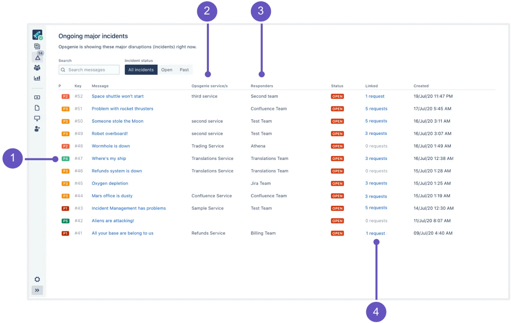Open incident Space shuttle won't start
Viewport: 511px width, 323px height.
point(118,96)
